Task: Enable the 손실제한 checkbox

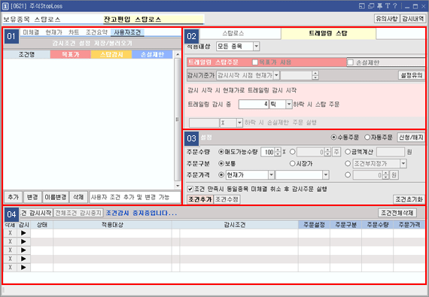Action: pyautogui.click(x=351, y=62)
